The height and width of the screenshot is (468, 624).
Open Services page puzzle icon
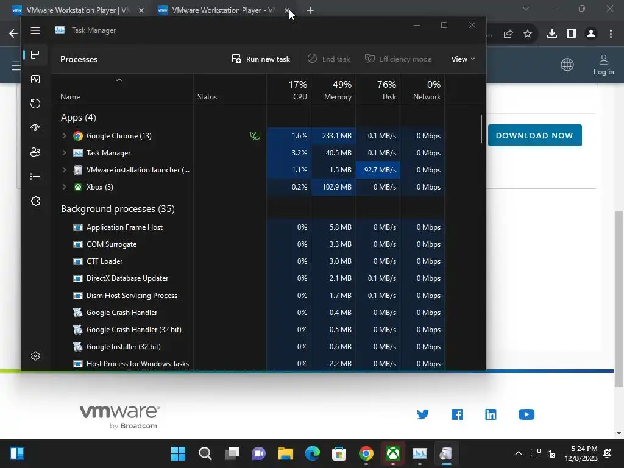35,201
